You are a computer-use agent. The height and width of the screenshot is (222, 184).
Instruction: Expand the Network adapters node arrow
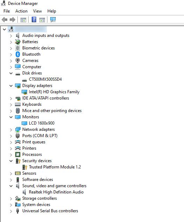point(11,130)
